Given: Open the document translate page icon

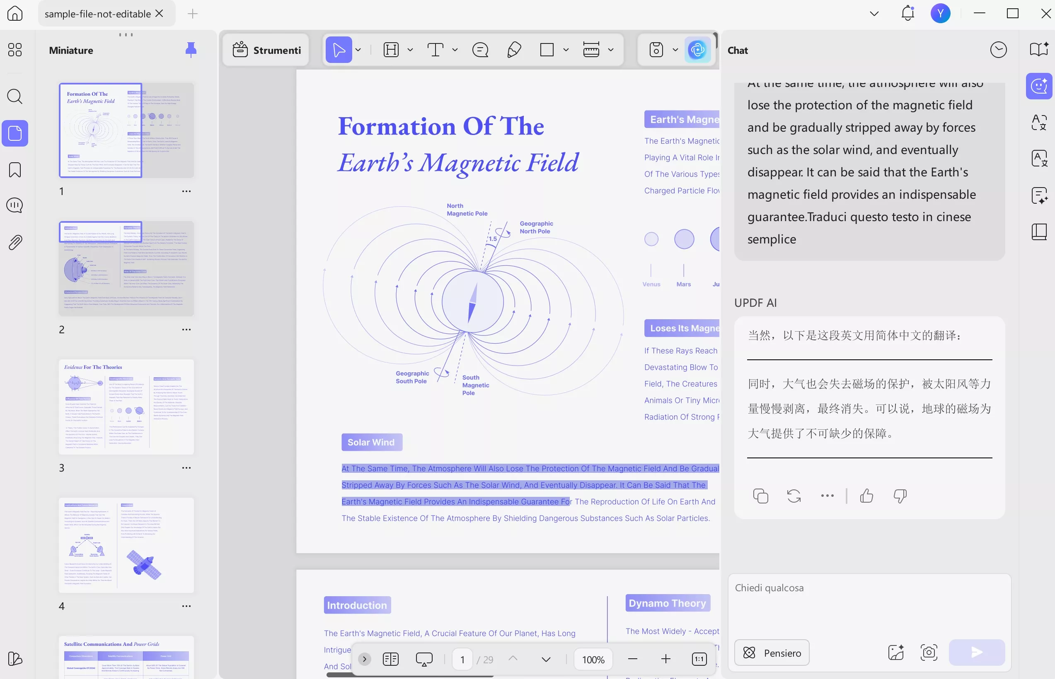Looking at the screenshot, I should pyautogui.click(x=1039, y=158).
